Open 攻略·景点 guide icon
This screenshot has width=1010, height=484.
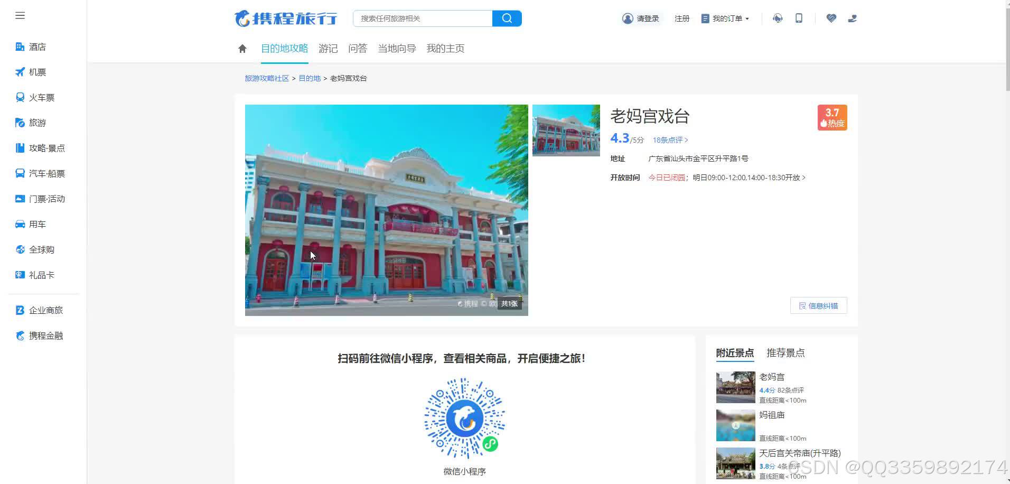point(20,148)
